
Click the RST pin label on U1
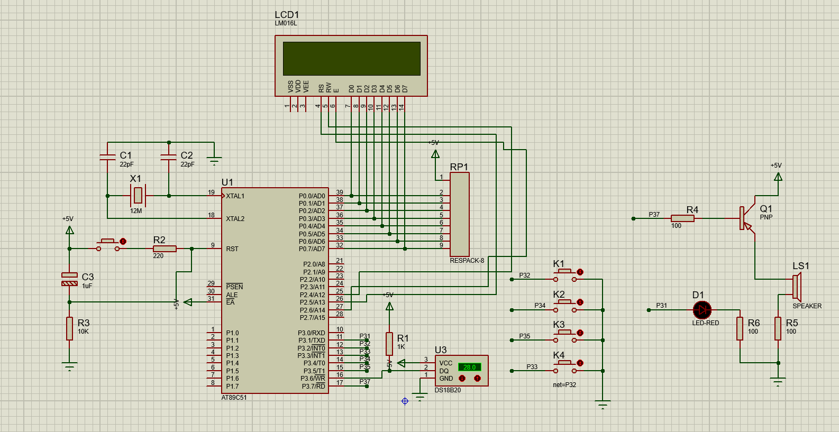click(232, 249)
